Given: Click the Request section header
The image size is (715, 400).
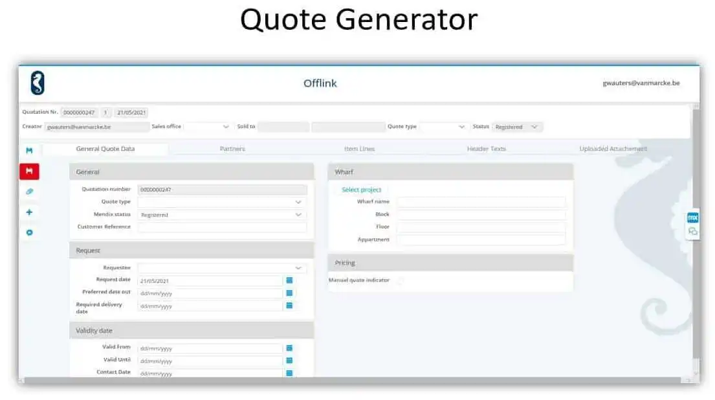Looking at the screenshot, I should point(192,250).
